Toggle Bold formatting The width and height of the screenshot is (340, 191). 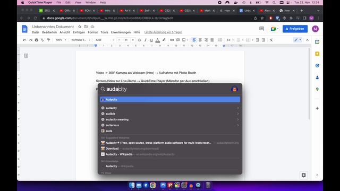click(139, 40)
